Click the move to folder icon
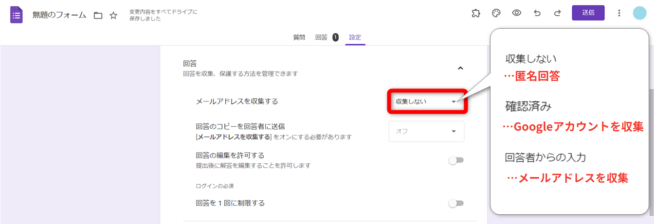The image size is (654, 224). click(x=98, y=16)
